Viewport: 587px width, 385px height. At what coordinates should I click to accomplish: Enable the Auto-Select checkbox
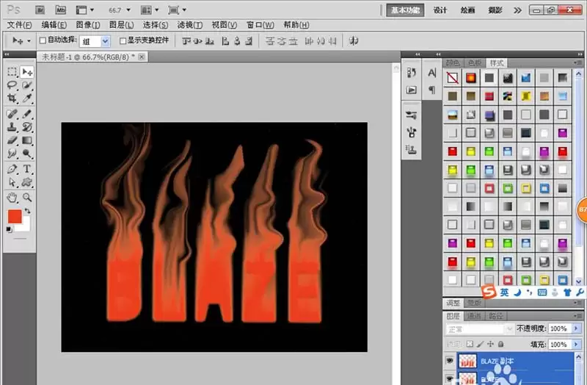pyautogui.click(x=43, y=40)
